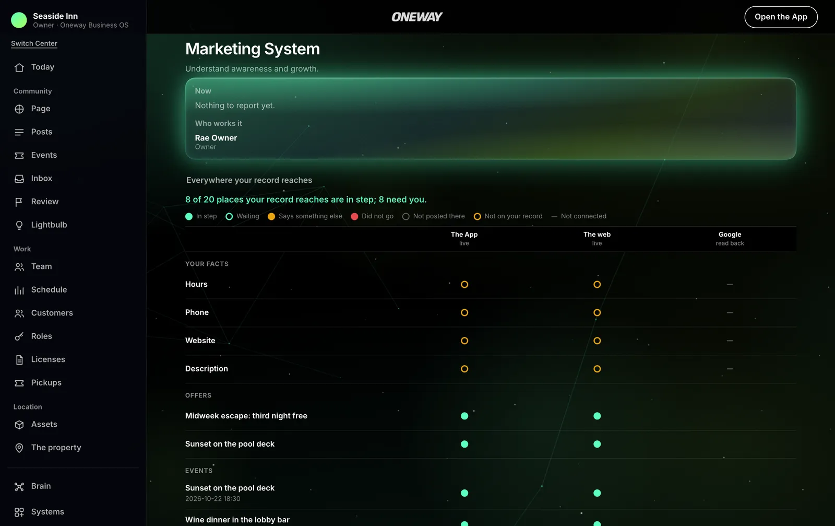The height and width of the screenshot is (526, 835).
Task: Click the Open the App button
Action: [781, 17]
